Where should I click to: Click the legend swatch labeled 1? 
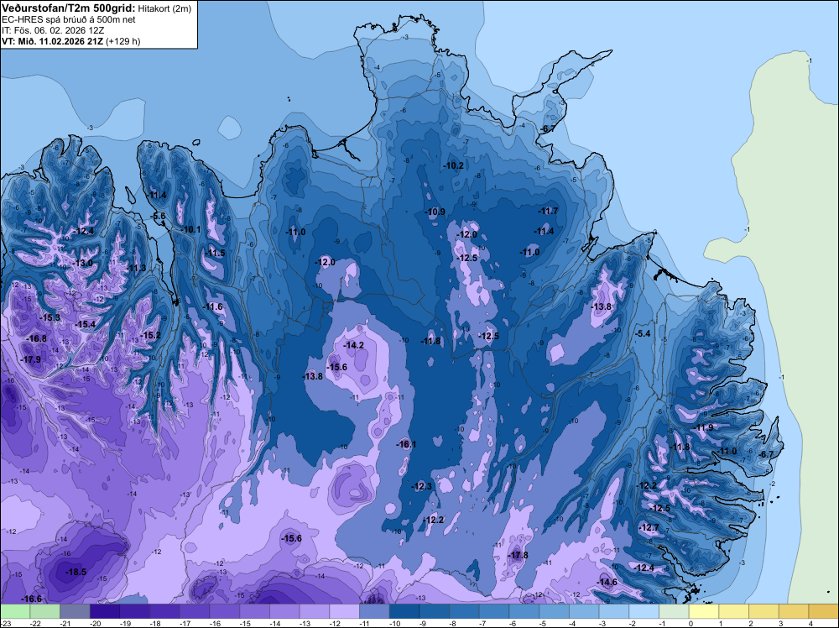pyautogui.click(x=734, y=611)
